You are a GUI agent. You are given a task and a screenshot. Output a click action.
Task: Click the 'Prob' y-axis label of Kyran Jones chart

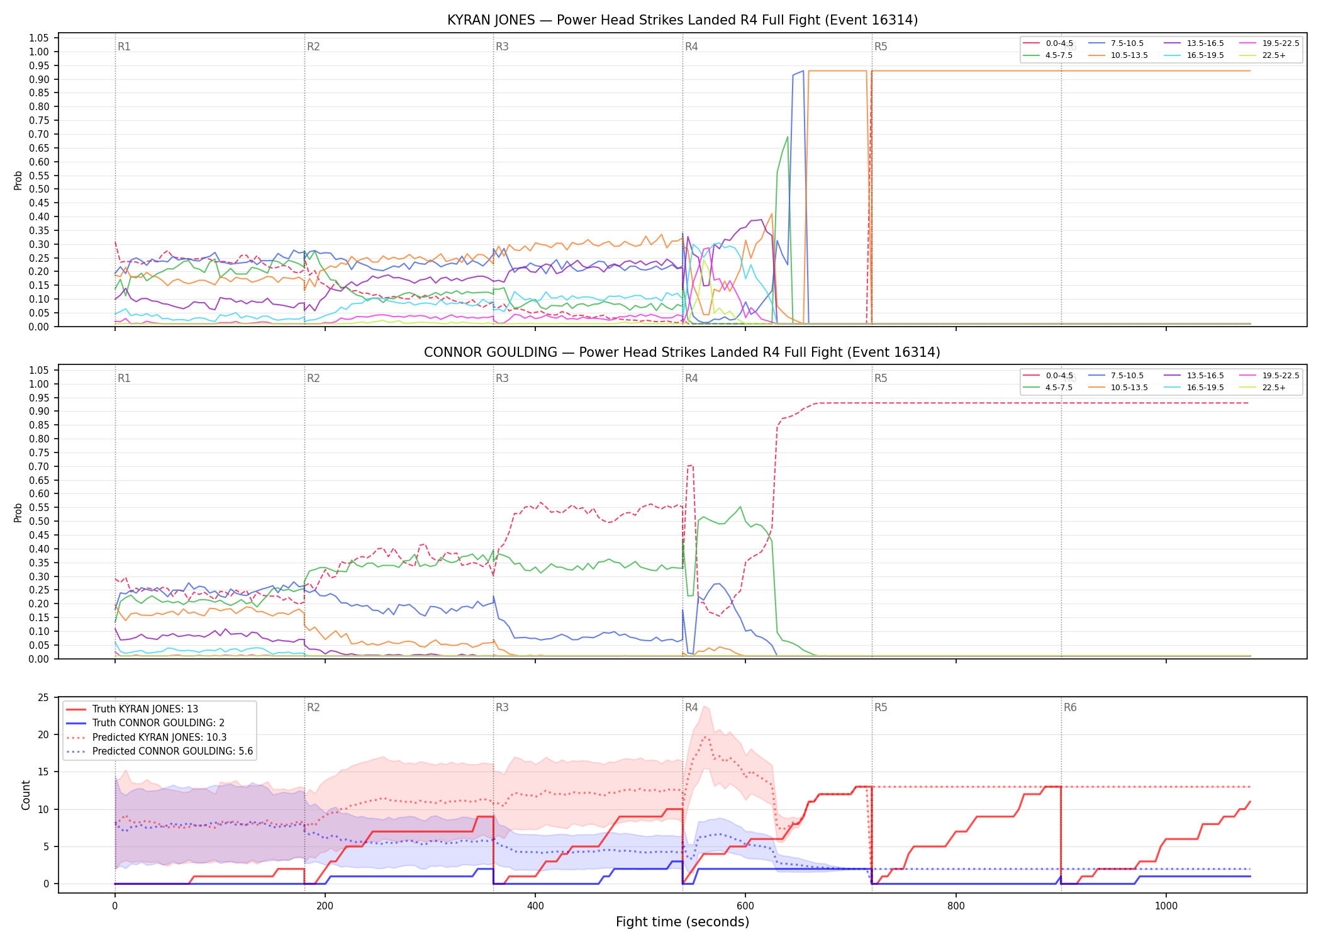point(18,181)
